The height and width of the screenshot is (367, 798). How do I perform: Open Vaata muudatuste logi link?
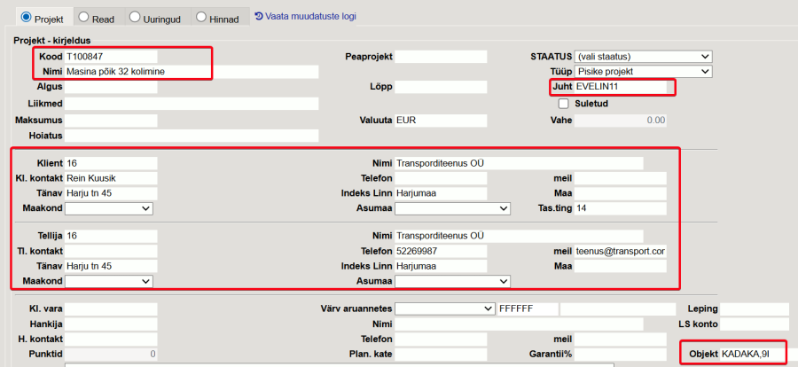point(309,17)
